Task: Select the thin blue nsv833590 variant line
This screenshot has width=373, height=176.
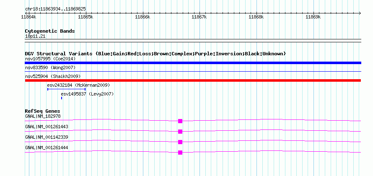Action: click(193, 71)
